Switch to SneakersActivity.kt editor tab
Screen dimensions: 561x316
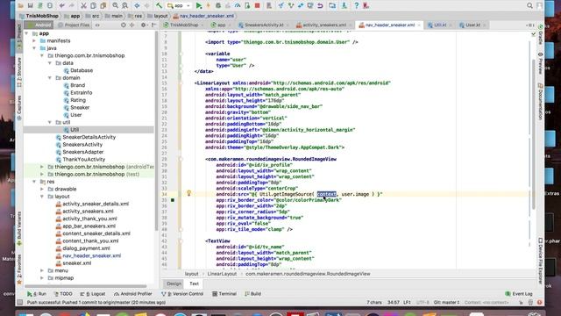coord(264,25)
